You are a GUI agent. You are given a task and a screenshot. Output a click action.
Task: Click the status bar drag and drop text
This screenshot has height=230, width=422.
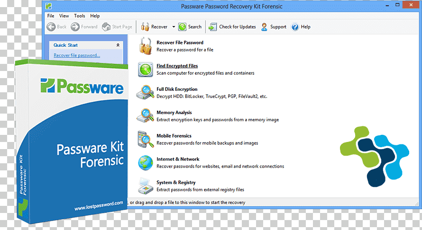187,203
